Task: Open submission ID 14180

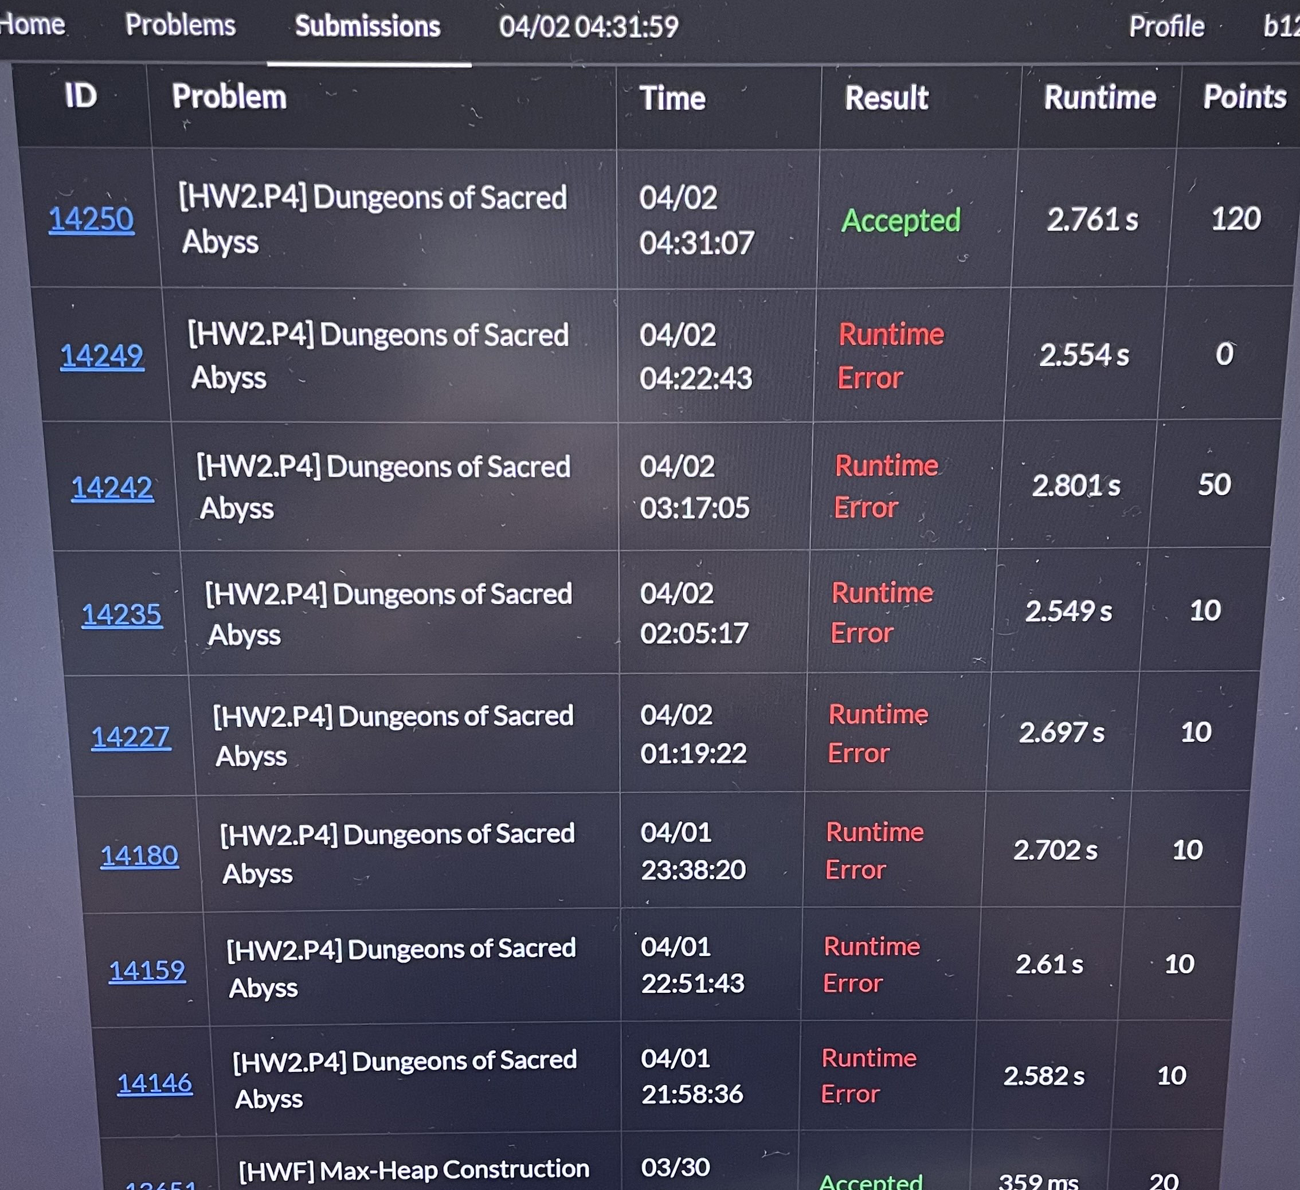Action: pyautogui.click(x=139, y=856)
